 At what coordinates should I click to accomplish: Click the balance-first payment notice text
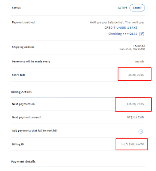coord(117,22)
